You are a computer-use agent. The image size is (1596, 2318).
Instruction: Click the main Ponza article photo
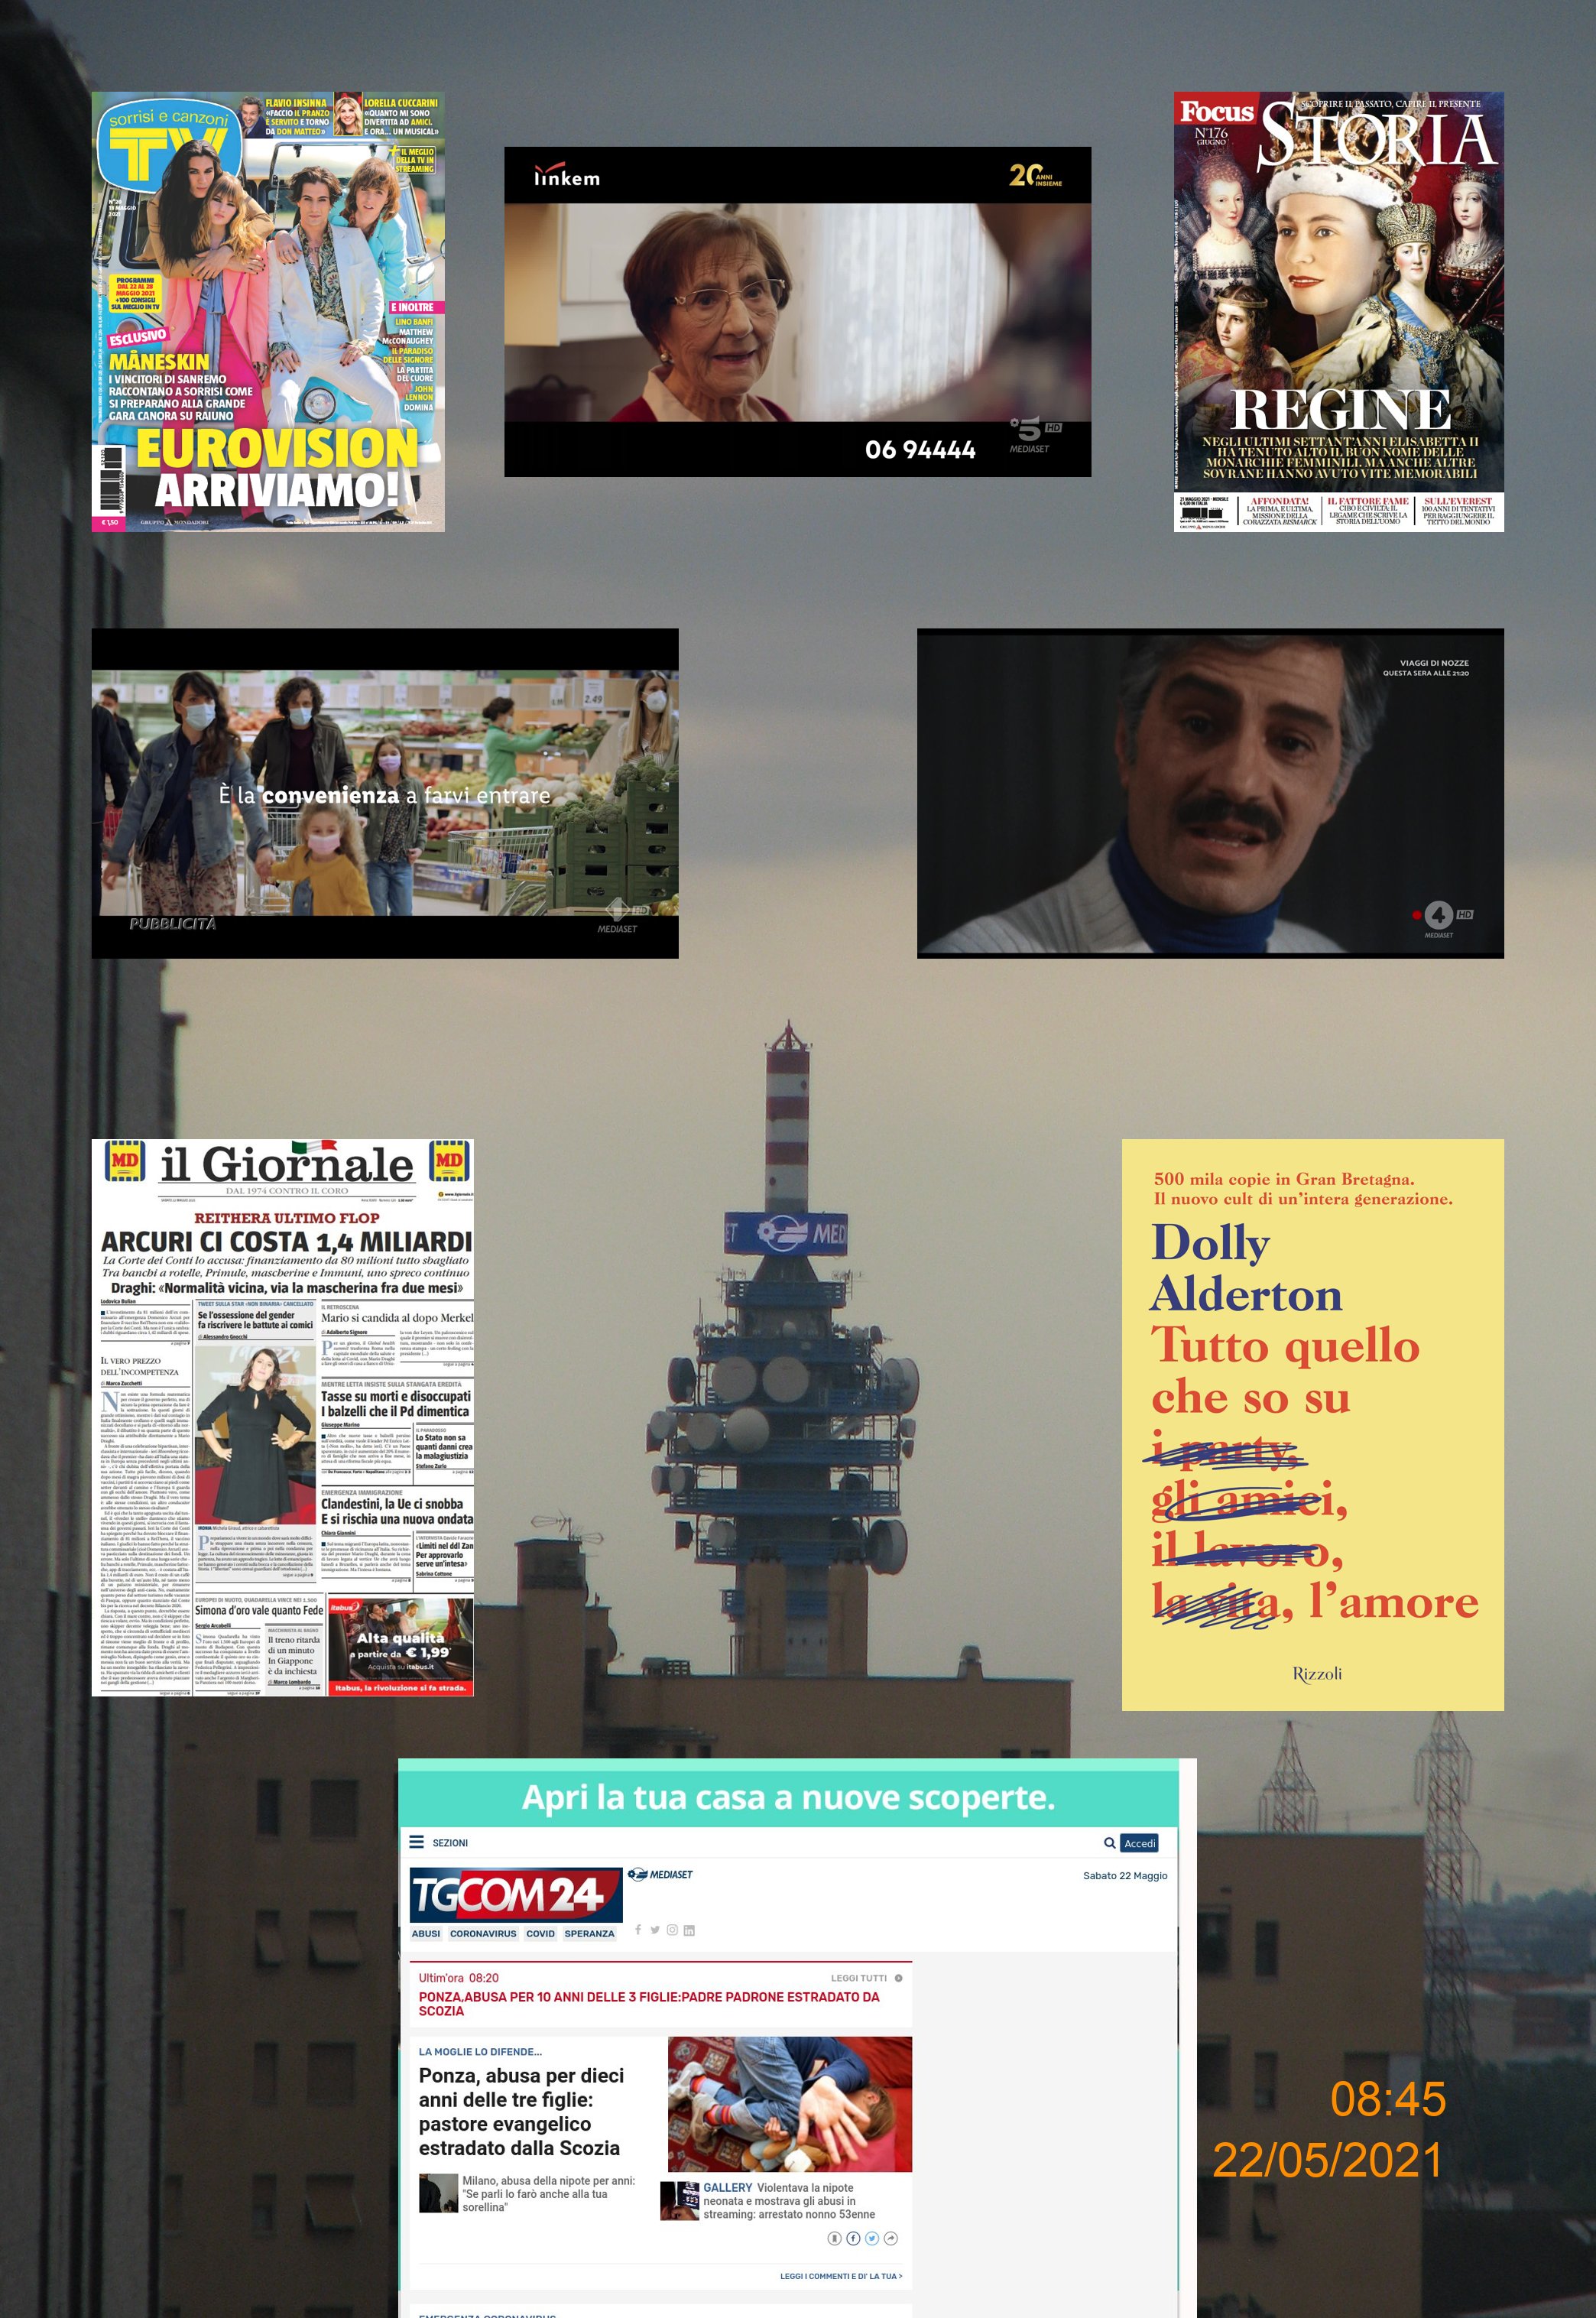[790, 2104]
